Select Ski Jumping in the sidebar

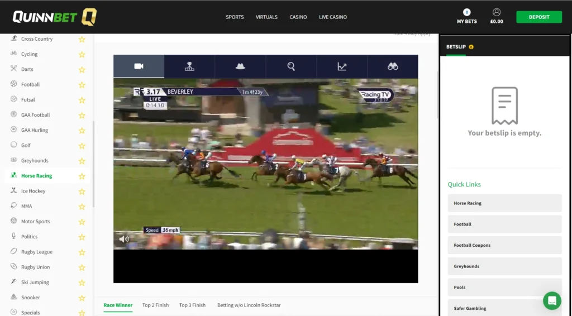point(35,282)
